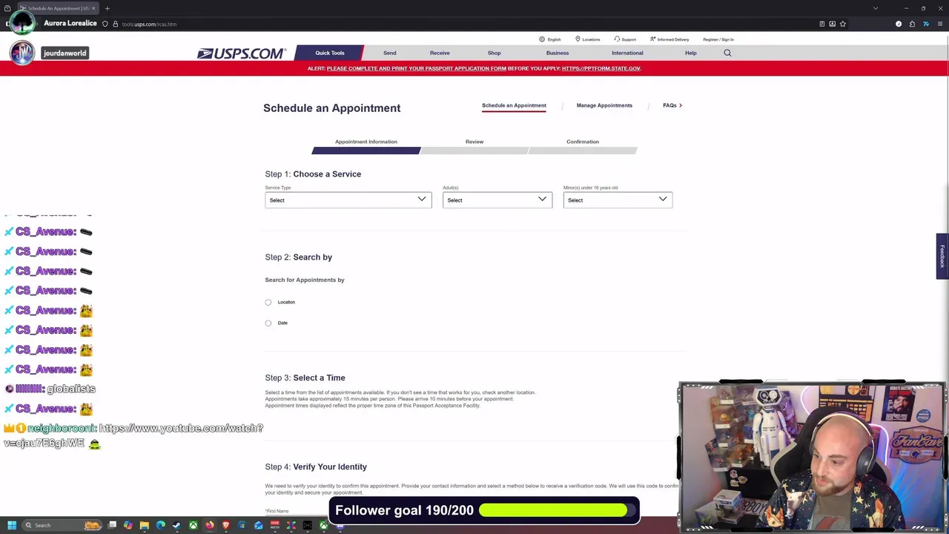Open the passport application form alert link

[x=417, y=68]
